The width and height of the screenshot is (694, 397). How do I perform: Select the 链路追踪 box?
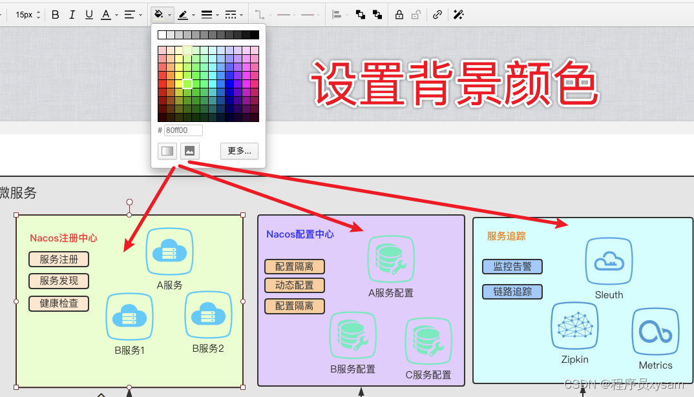tap(512, 292)
